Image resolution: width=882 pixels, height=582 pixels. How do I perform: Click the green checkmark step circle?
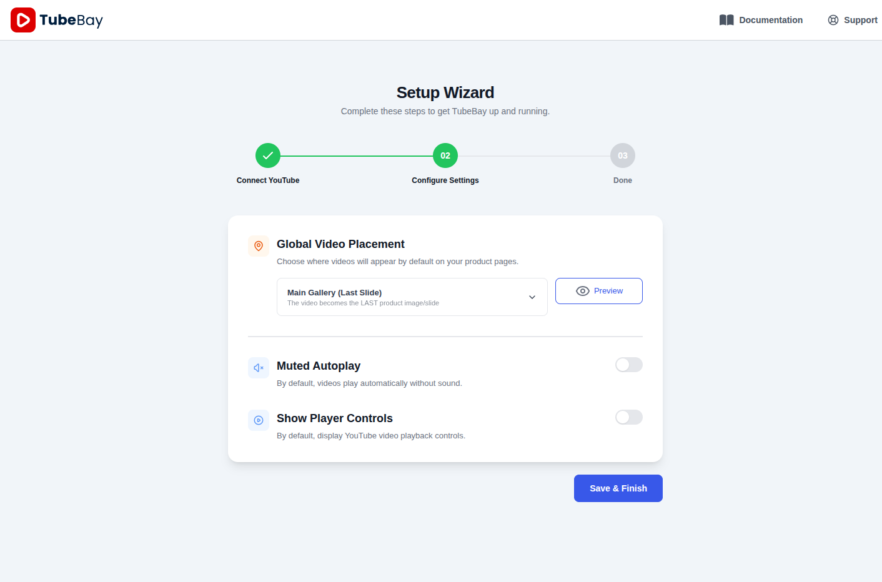(268, 155)
